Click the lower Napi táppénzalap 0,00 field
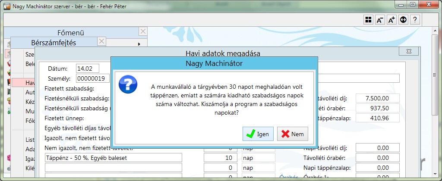This screenshot has width=442, height=181. [378, 168]
